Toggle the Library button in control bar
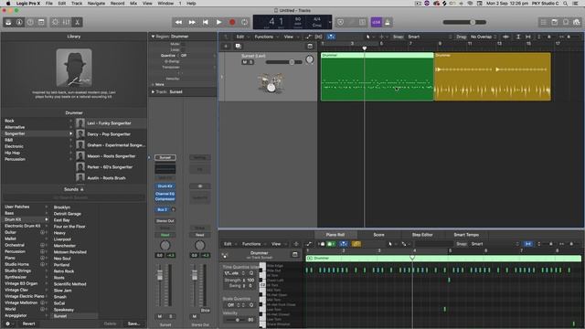Viewport: 585px width, 329px height. tap(8, 22)
